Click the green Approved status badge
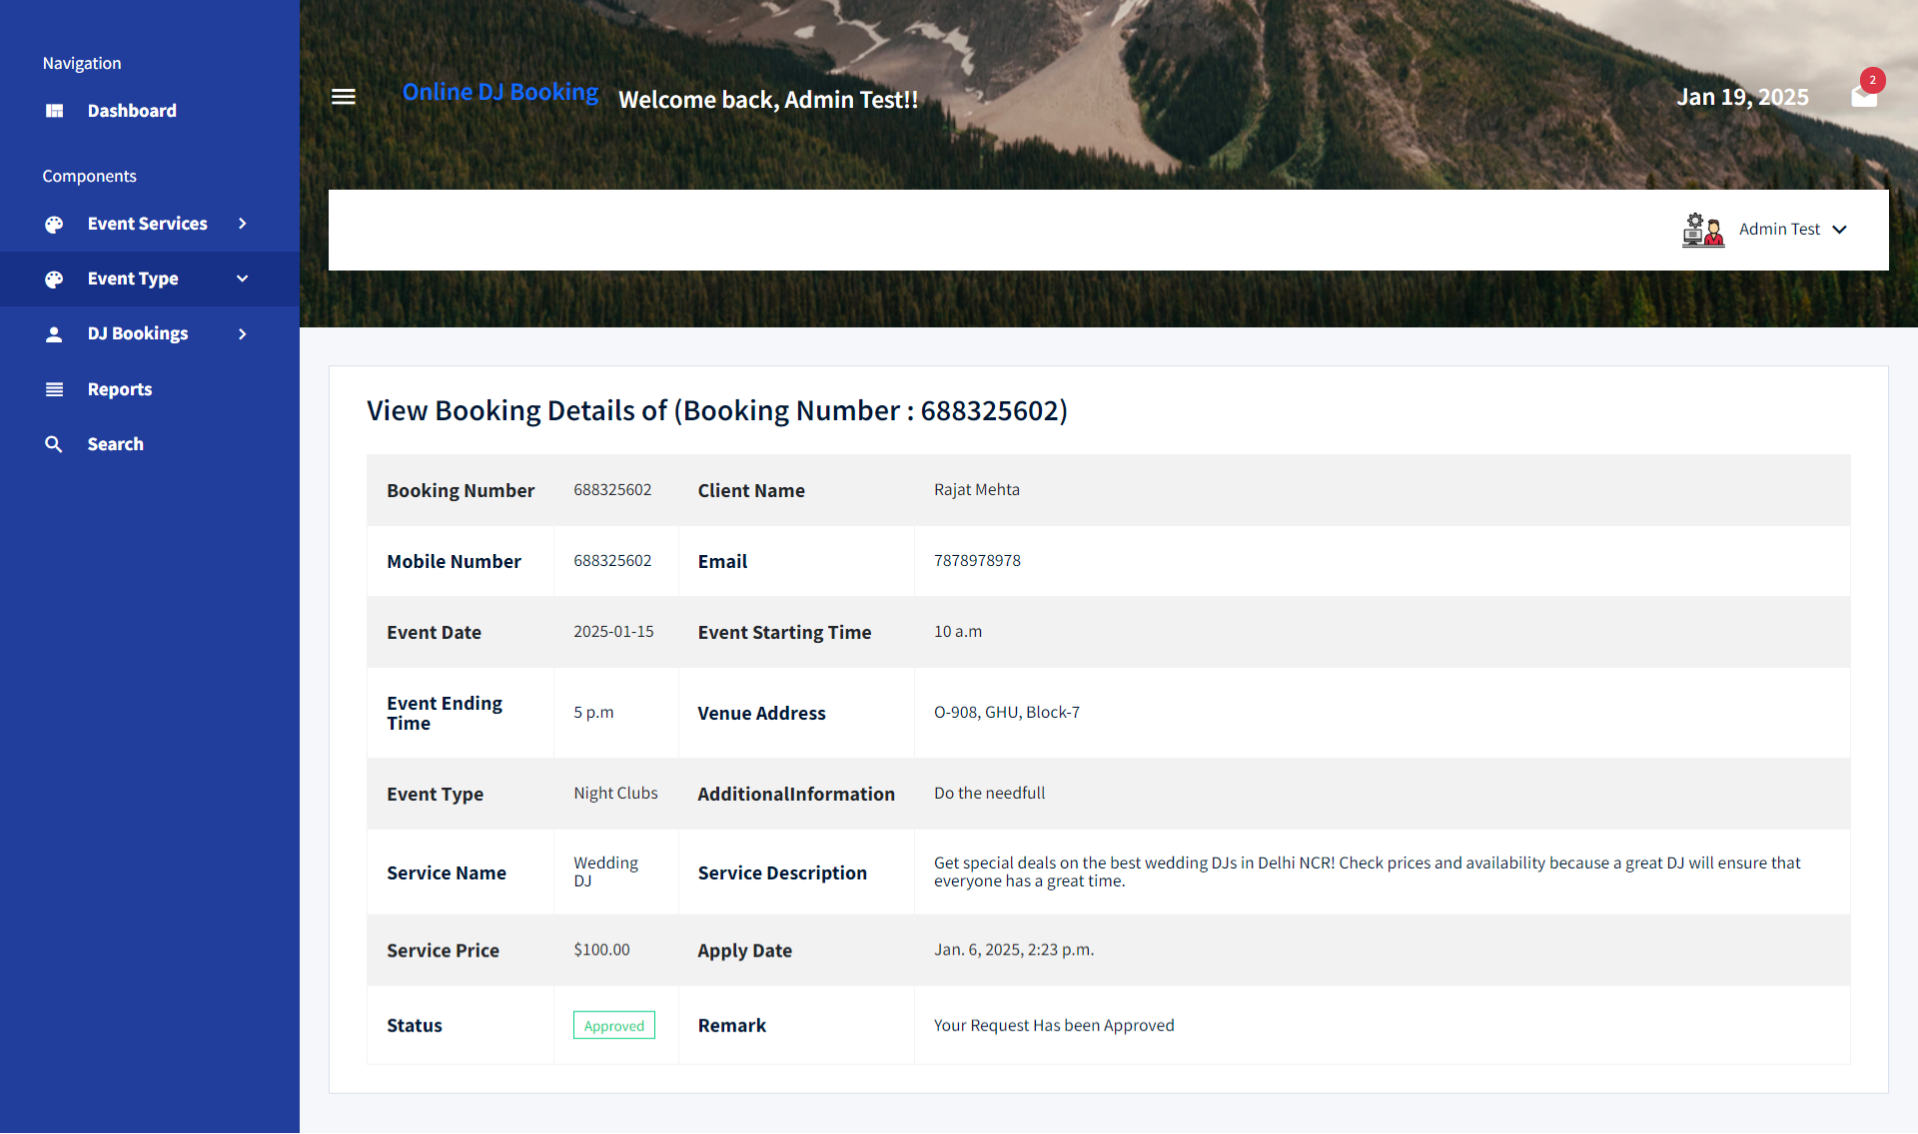 613,1025
